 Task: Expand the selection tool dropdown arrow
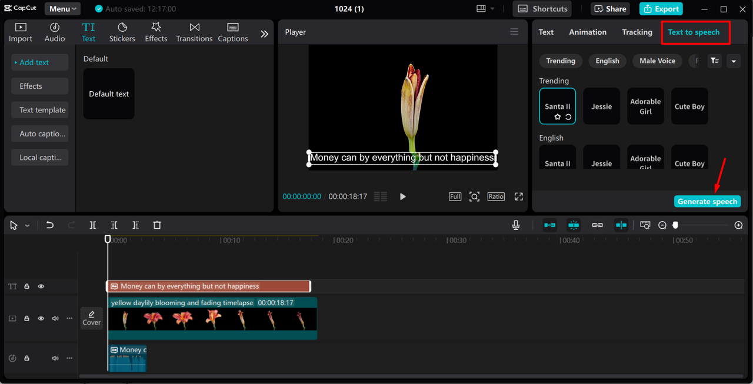coord(27,226)
